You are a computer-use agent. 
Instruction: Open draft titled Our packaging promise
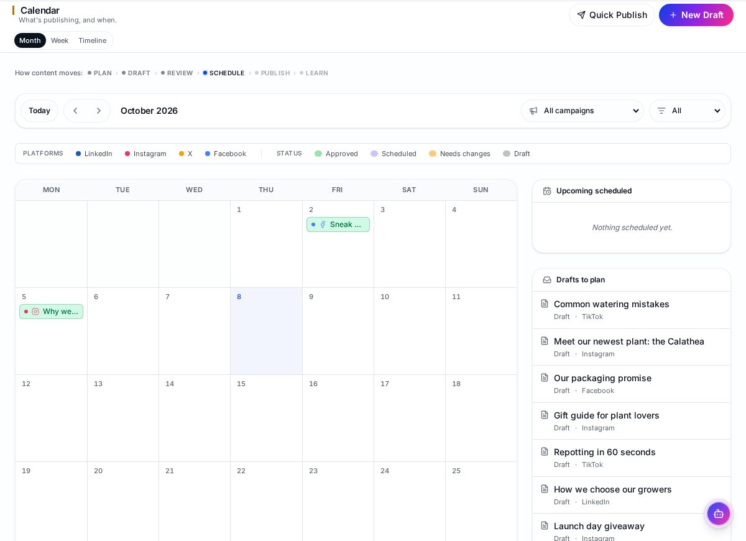[x=632, y=384]
